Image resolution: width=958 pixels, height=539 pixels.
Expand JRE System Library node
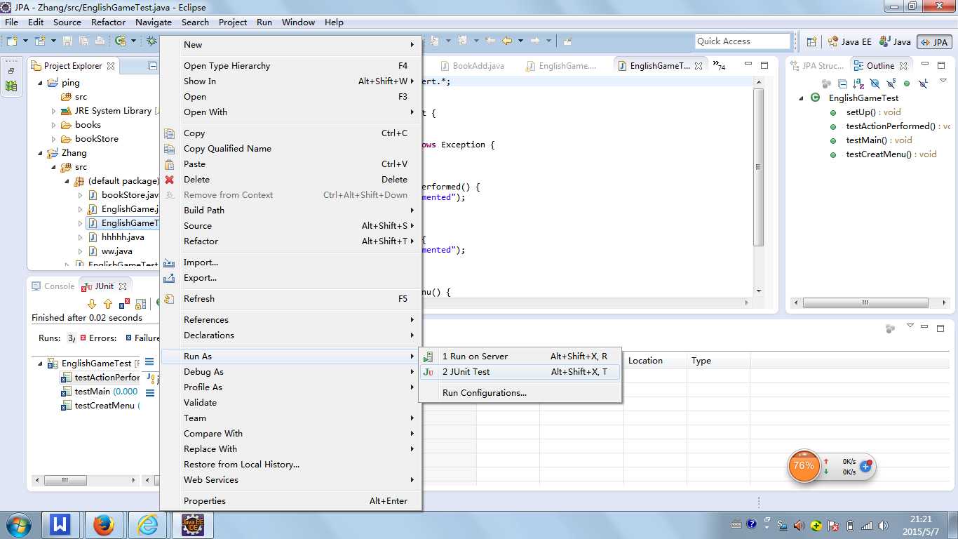click(x=53, y=111)
